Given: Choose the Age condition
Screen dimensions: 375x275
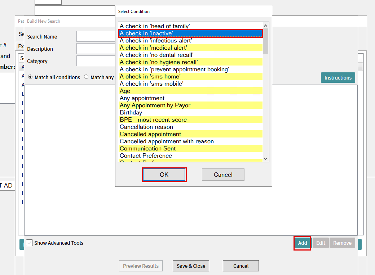Looking at the screenshot, I should coord(191,91).
